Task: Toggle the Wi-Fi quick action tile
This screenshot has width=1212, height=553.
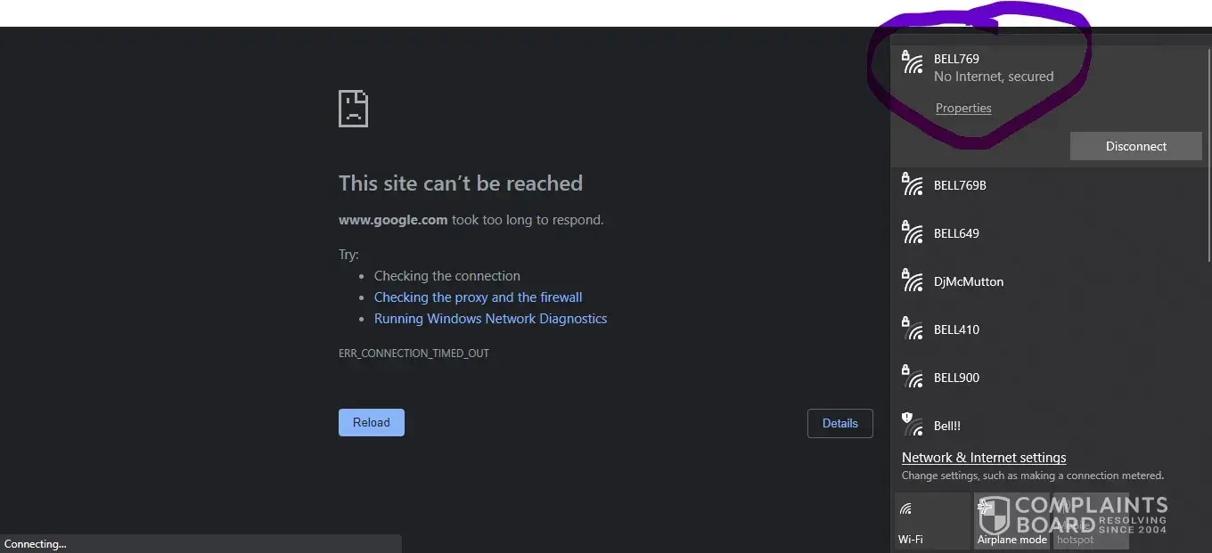Action: tap(932, 521)
